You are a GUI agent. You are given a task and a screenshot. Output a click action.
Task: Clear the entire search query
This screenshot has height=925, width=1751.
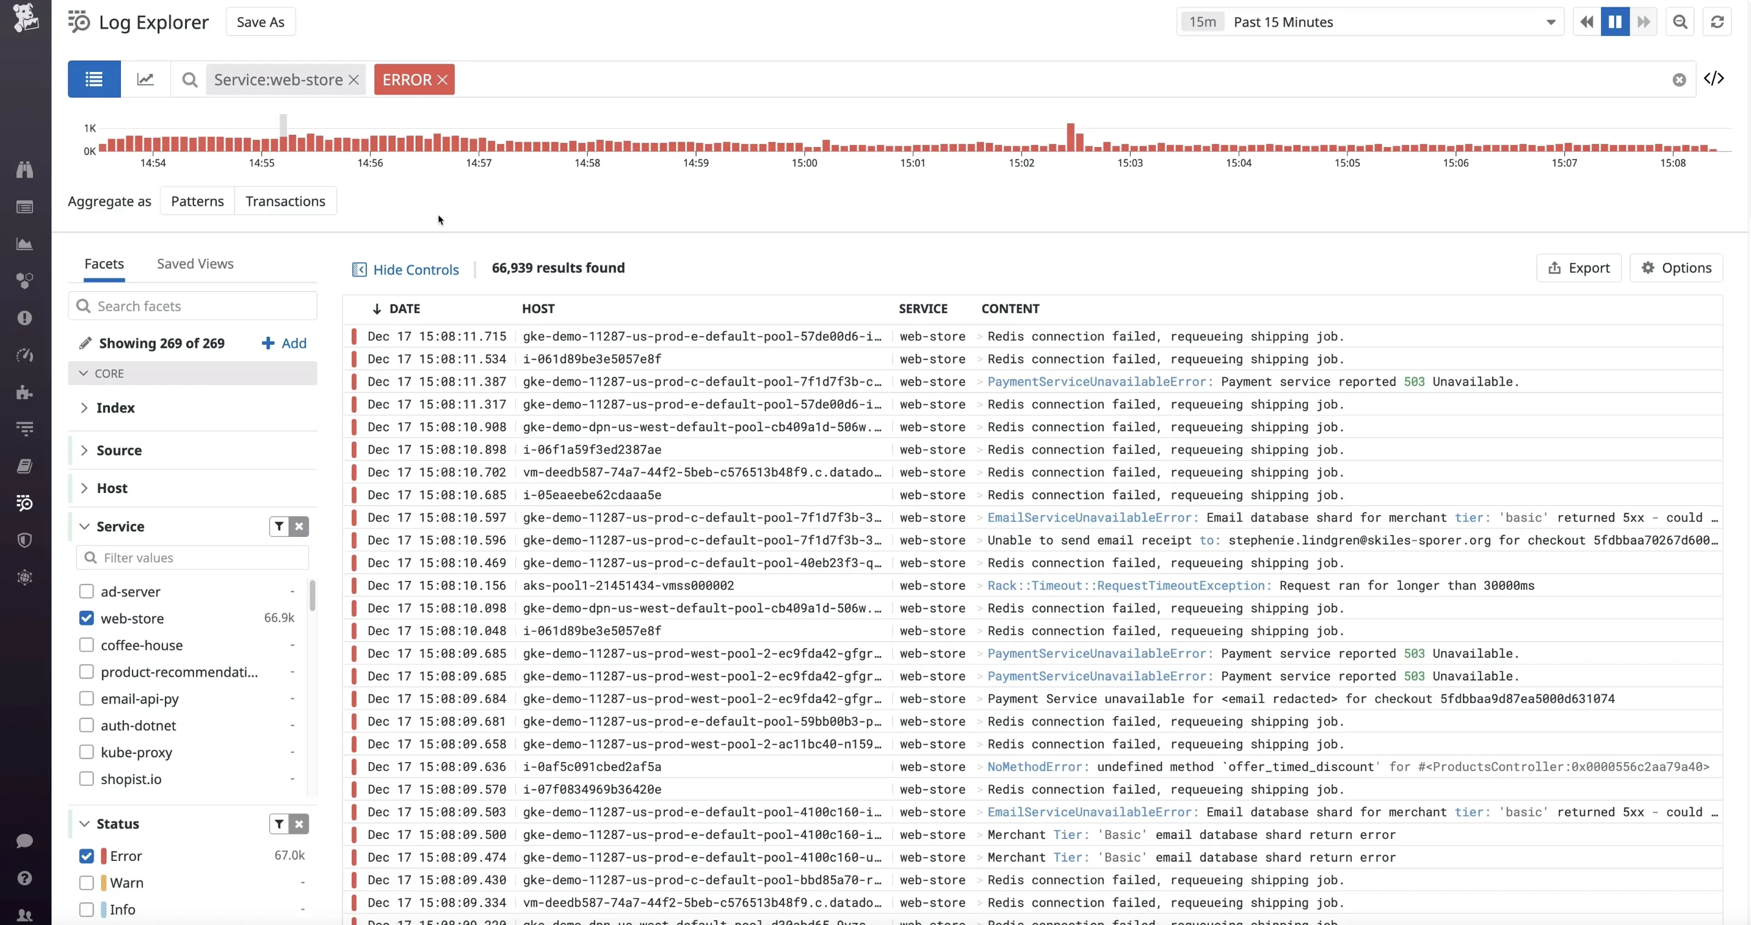tap(1679, 80)
